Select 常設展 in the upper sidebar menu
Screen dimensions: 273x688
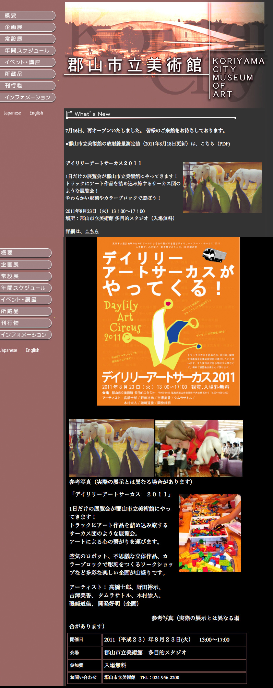click(27, 39)
